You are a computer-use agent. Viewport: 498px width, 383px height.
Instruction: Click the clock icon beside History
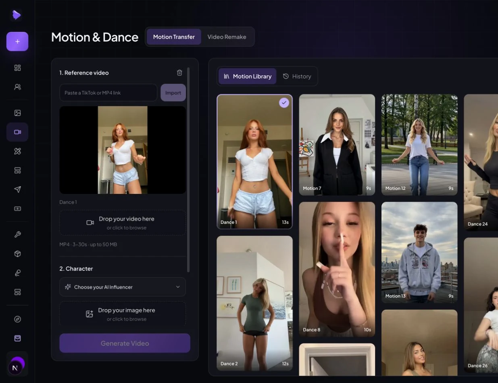pos(286,76)
